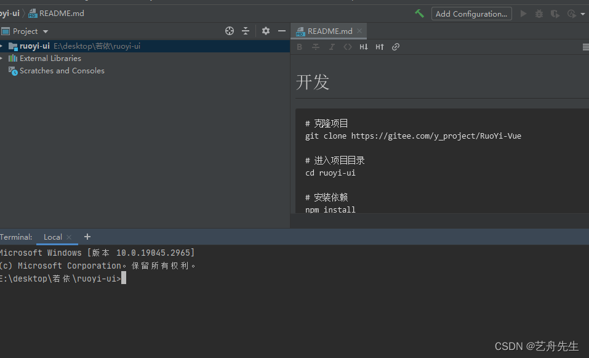589x358 pixels.
Task: Insert a link using the Markdown toolbar
Action: pyautogui.click(x=396, y=46)
